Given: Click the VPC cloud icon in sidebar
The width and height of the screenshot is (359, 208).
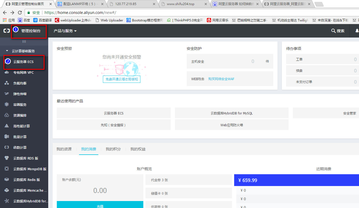Looking at the screenshot, I should pyautogui.click(x=7, y=72).
